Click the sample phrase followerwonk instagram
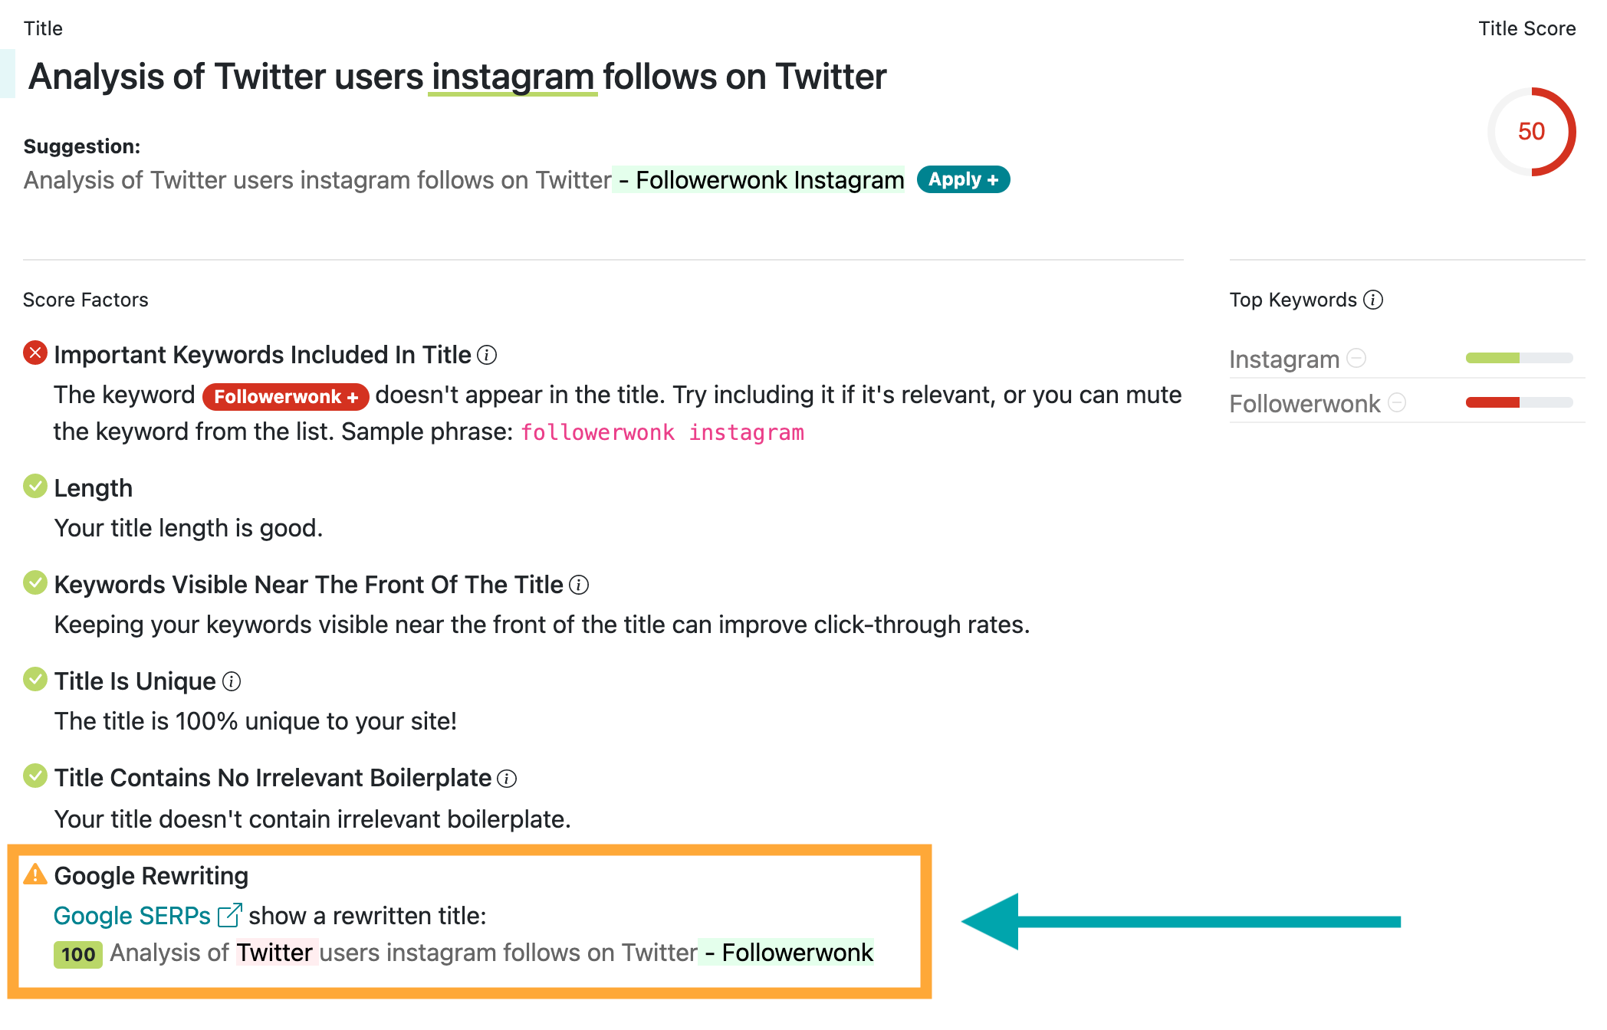This screenshot has width=1607, height=1030. (x=662, y=433)
